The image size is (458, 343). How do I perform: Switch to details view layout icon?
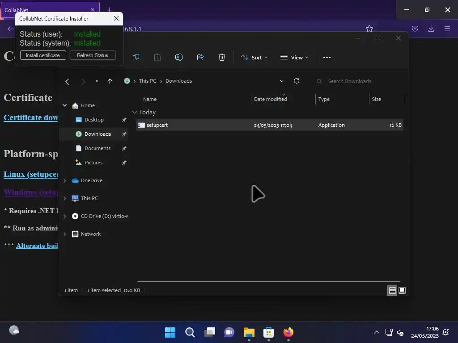[x=392, y=290]
